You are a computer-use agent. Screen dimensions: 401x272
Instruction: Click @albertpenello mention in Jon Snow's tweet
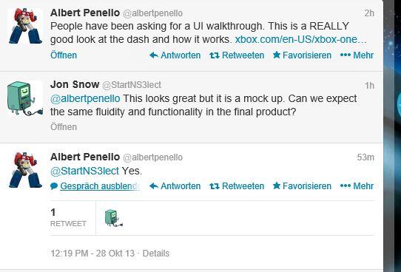point(85,98)
